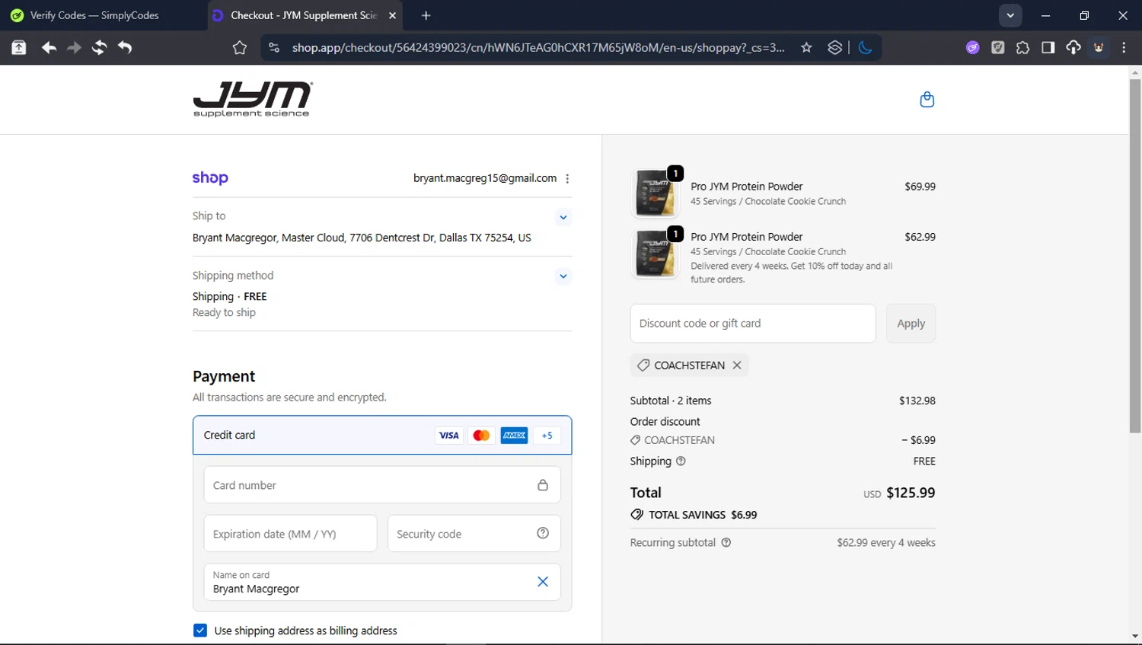Click the Mastercard icon

coord(481,436)
